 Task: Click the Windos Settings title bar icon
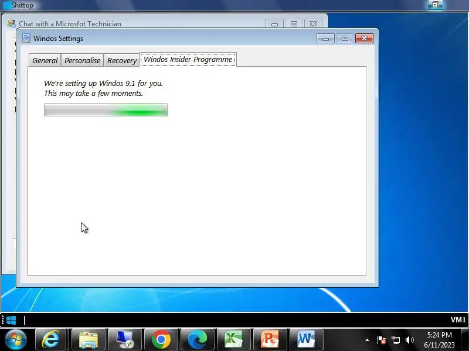(26, 38)
